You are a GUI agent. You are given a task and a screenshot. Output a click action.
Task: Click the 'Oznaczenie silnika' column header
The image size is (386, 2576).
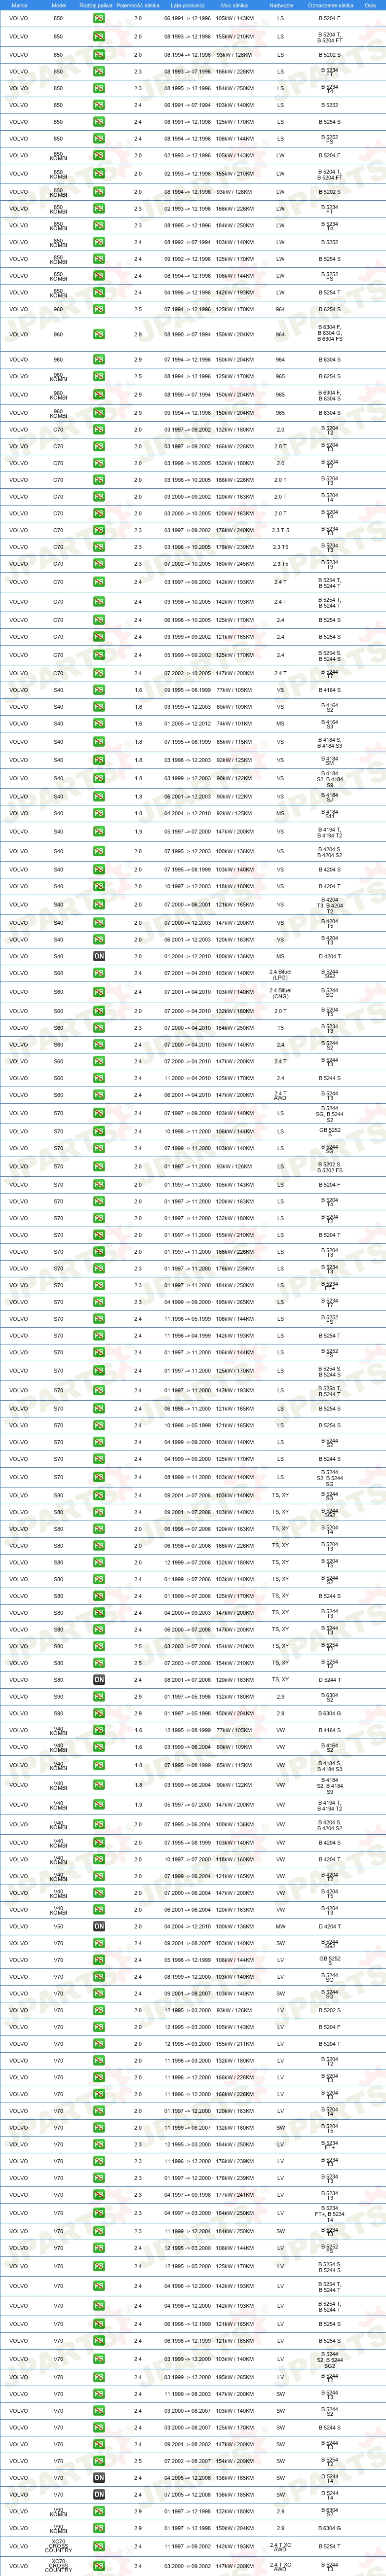330,5
